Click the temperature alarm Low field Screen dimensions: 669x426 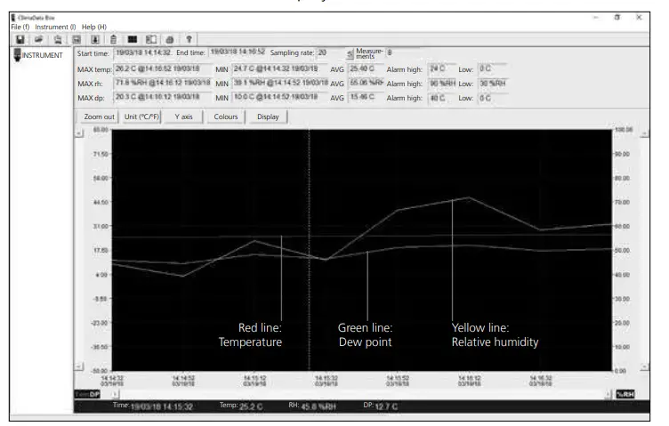pyautogui.click(x=492, y=68)
